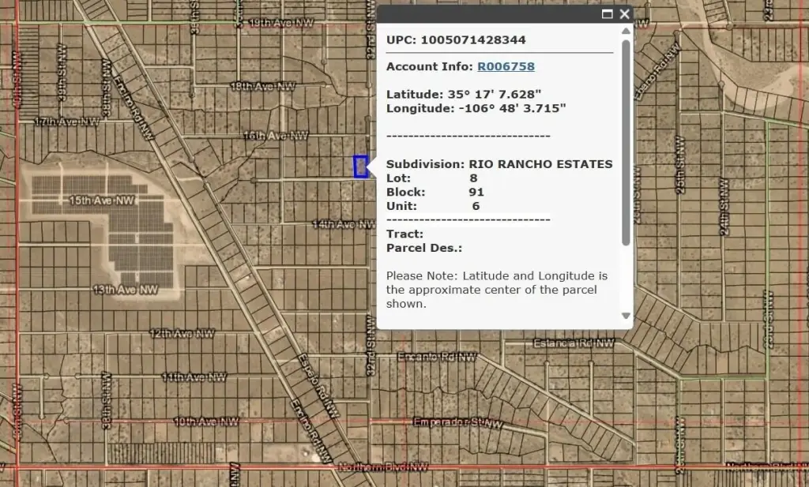The width and height of the screenshot is (809, 487).
Task: Click the 10th Ave NW label
Action: (205, 422)
